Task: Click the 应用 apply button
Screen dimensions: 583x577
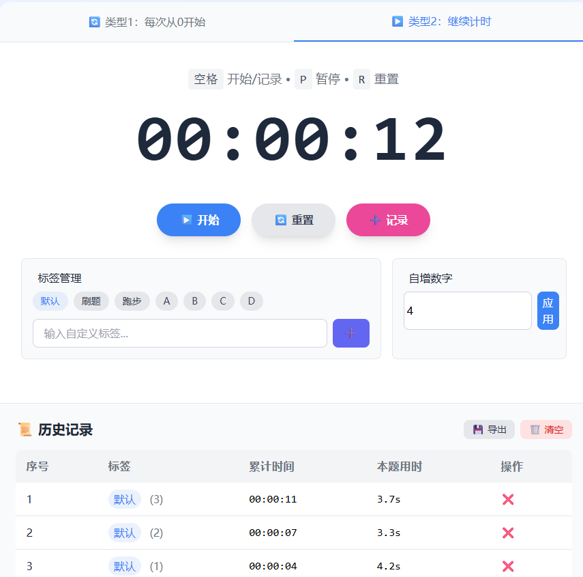Action: pyautogui.click(x=548, y=311)
